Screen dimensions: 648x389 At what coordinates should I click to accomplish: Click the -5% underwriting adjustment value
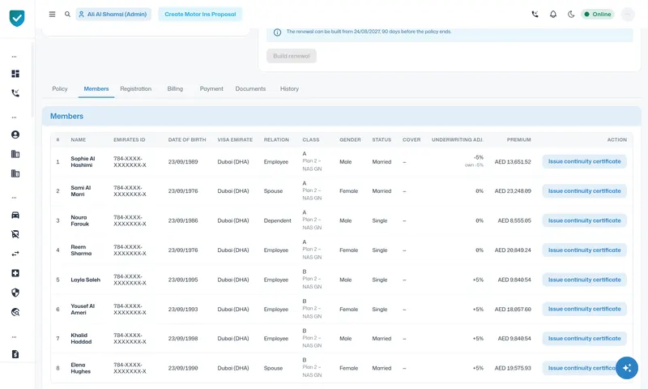pyautogui.click(x=479, y=157)
